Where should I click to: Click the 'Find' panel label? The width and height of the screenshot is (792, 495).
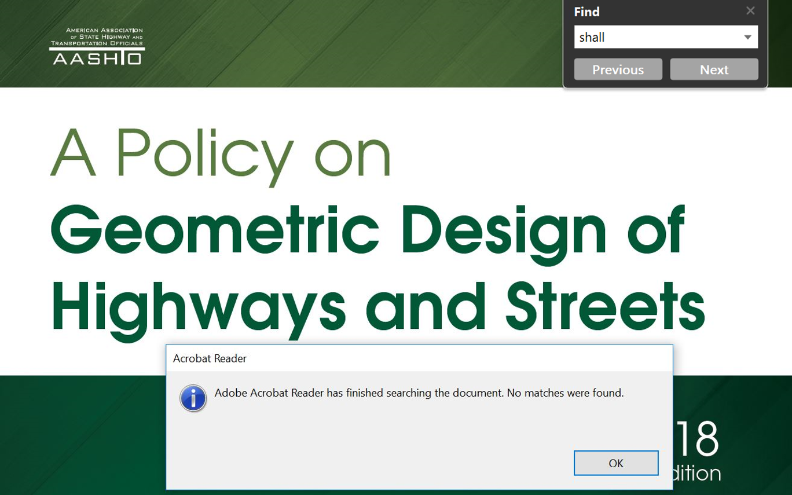tap(586, 12)
